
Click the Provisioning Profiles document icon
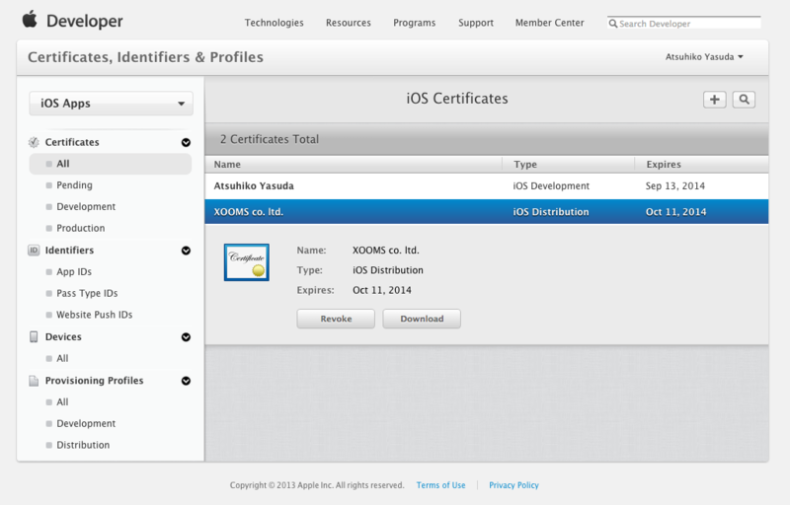coord(34,381)
